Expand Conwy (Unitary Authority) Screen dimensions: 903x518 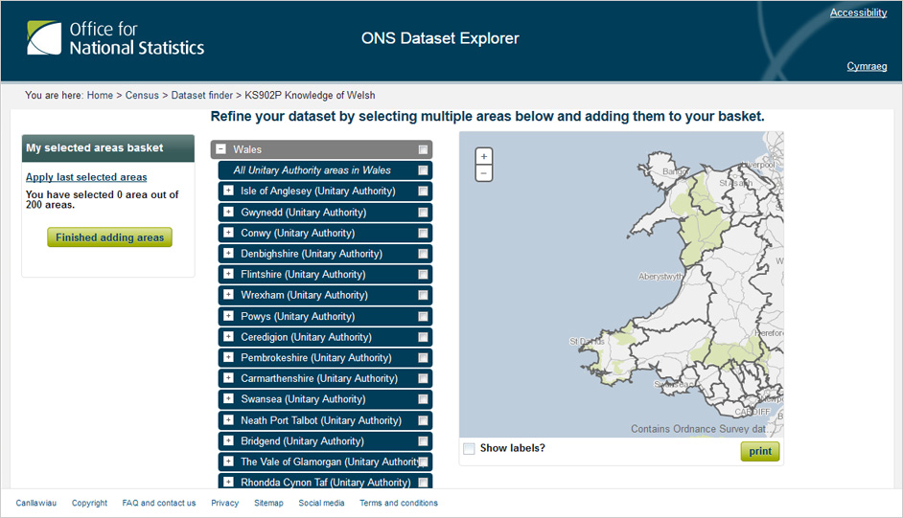coord(229,233)
